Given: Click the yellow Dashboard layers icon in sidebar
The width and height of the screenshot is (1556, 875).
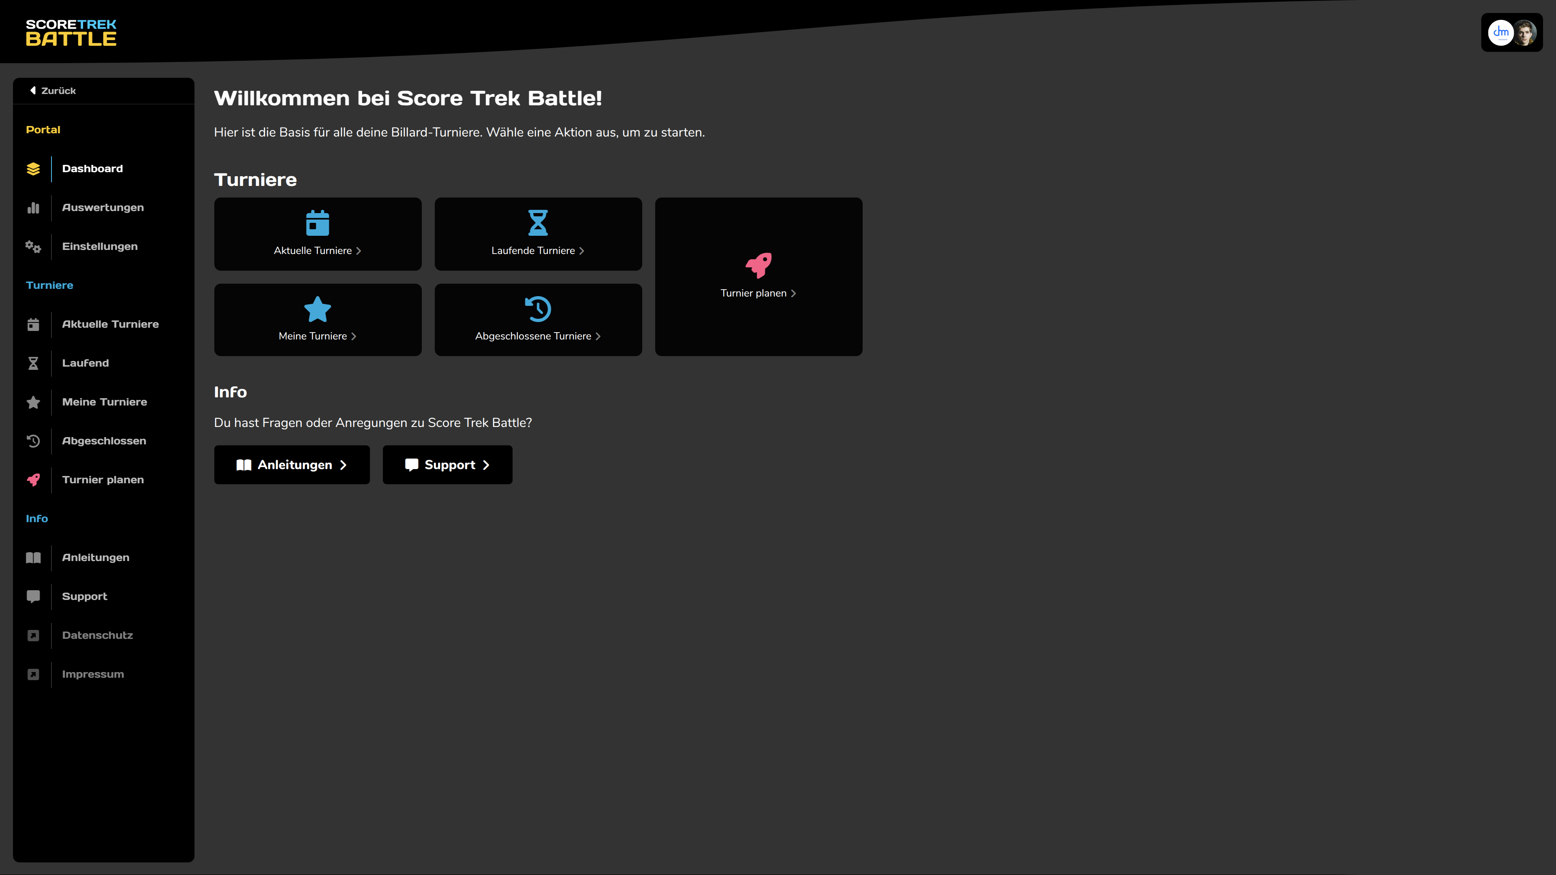Looking at the screenshot, I should [33, 169].
